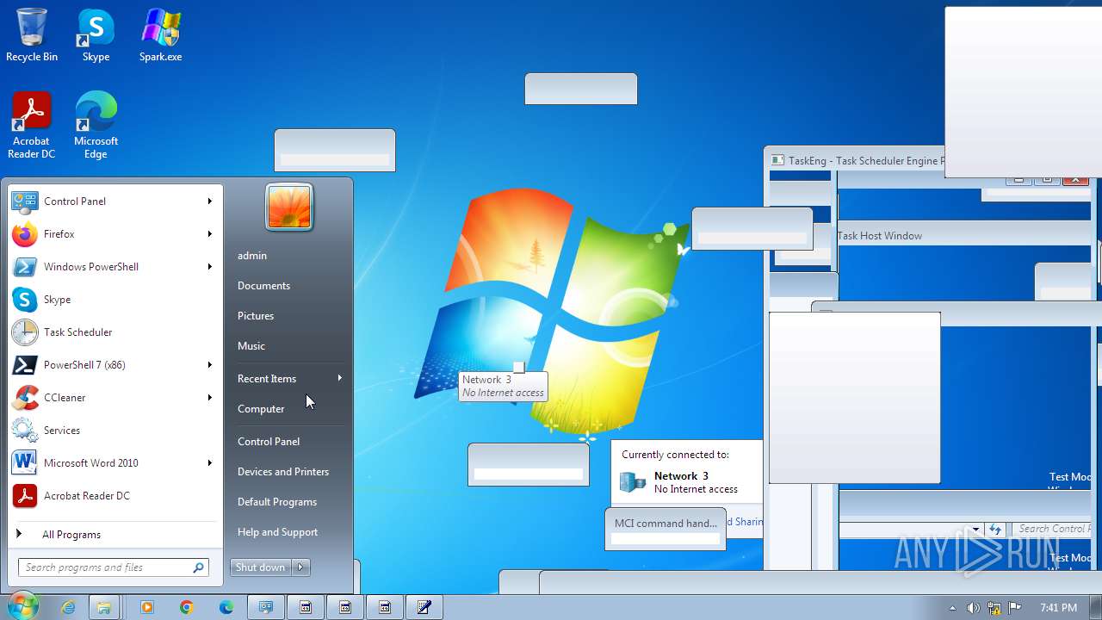Open Help and Support
Screen dimensions: 1102x620
tap(277, 532)
